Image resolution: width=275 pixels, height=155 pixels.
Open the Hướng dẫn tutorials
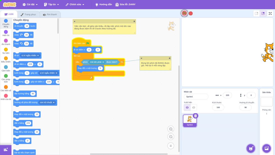point(103,5)
